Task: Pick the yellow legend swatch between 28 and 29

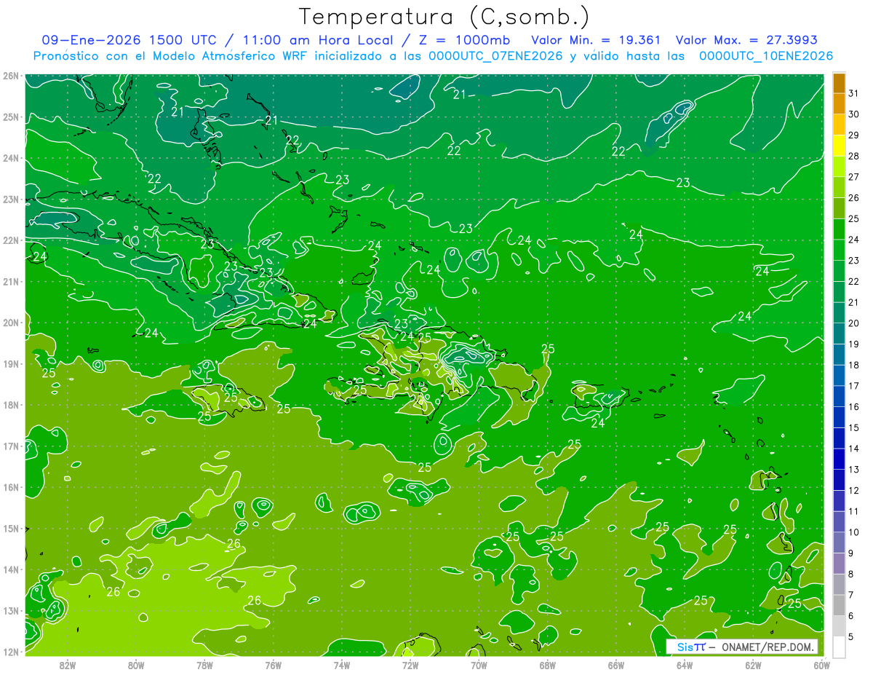Action: 839,146
